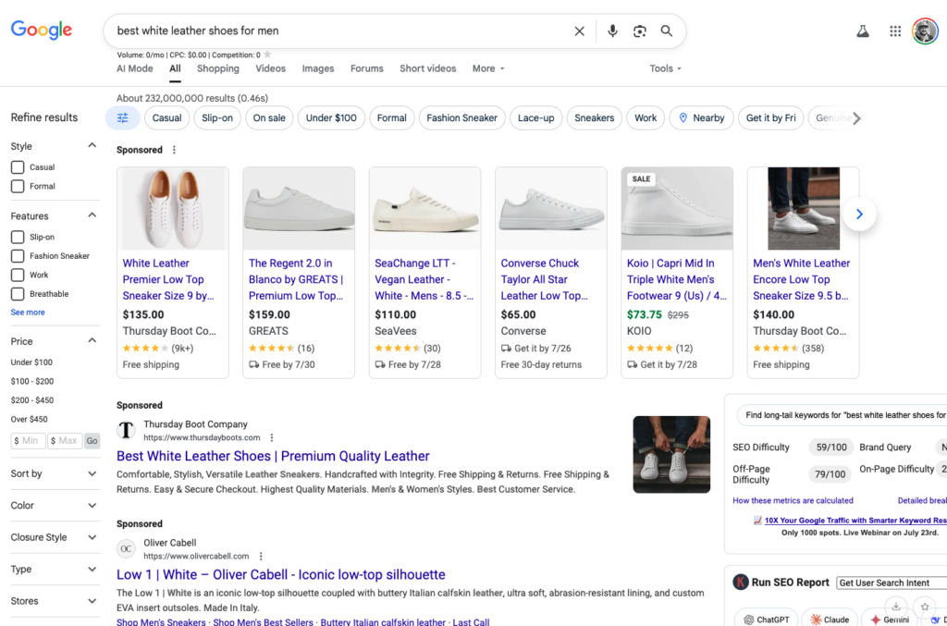Select the $100 - $200 price range
Image resolution: width=947 pixels, height=626 pixels.
coord(32,382)
